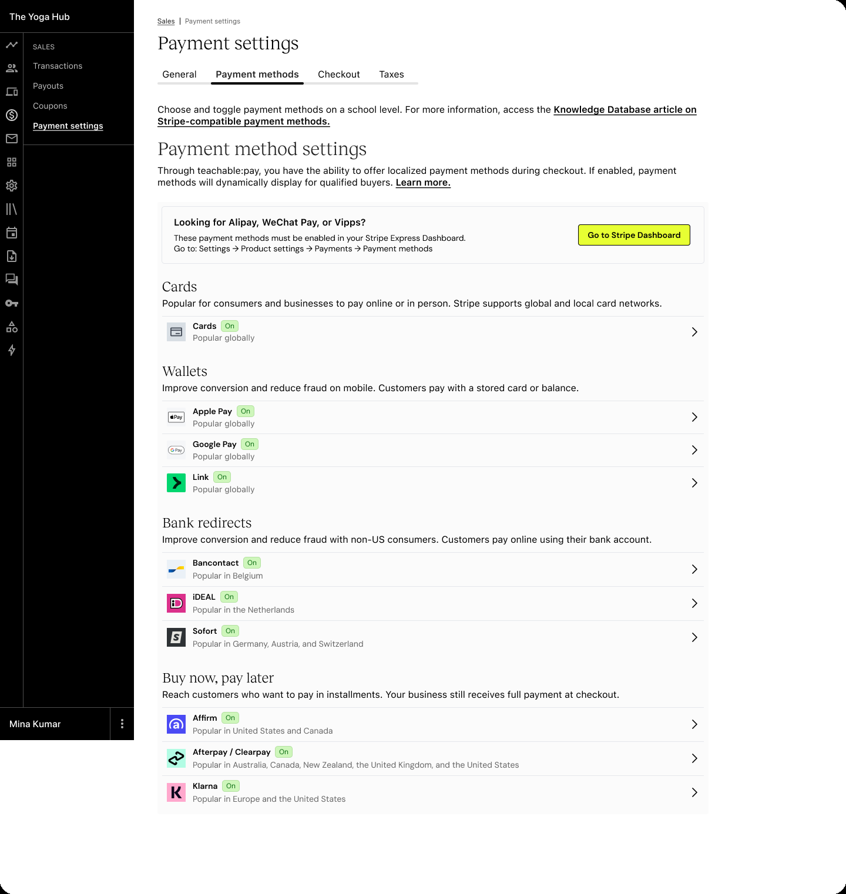Expand the Apple Pay row chevron
The height and width of the screenshot is (894, 846).
(694, 417)
